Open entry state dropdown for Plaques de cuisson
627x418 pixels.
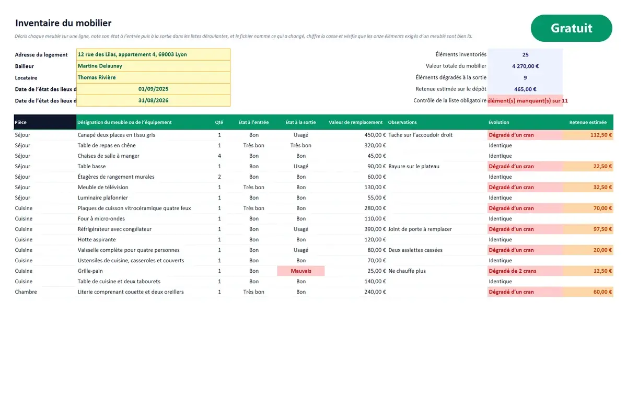(254, 208)
